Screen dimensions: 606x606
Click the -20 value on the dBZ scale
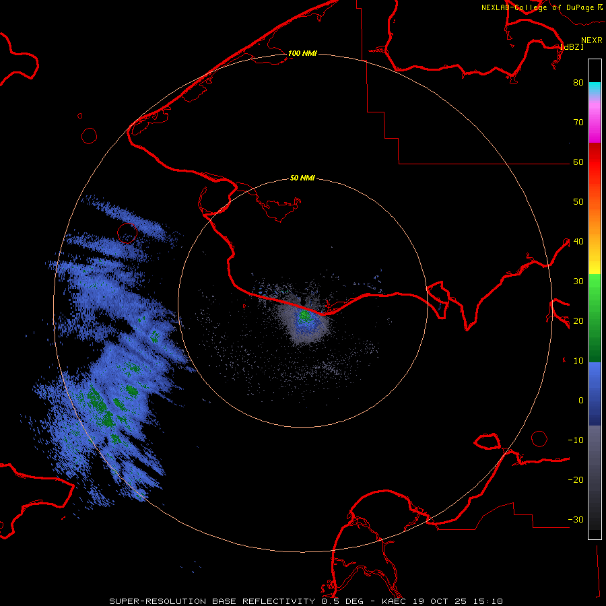click(576, 480)
